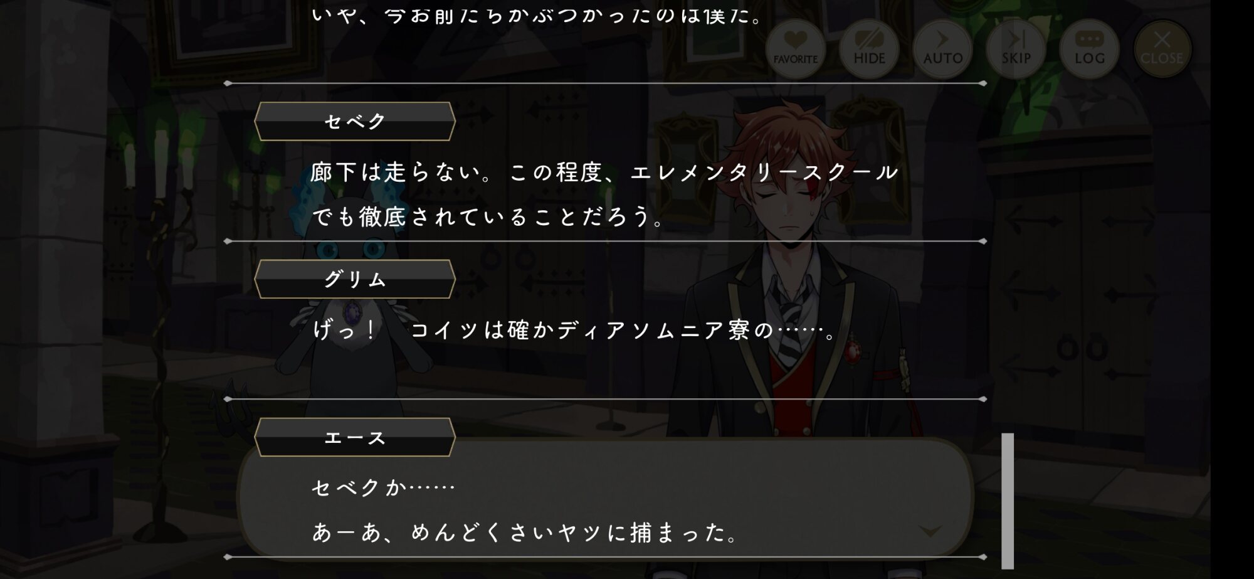
Task: Select the グリム name label
Action: (x=355, y=279)
